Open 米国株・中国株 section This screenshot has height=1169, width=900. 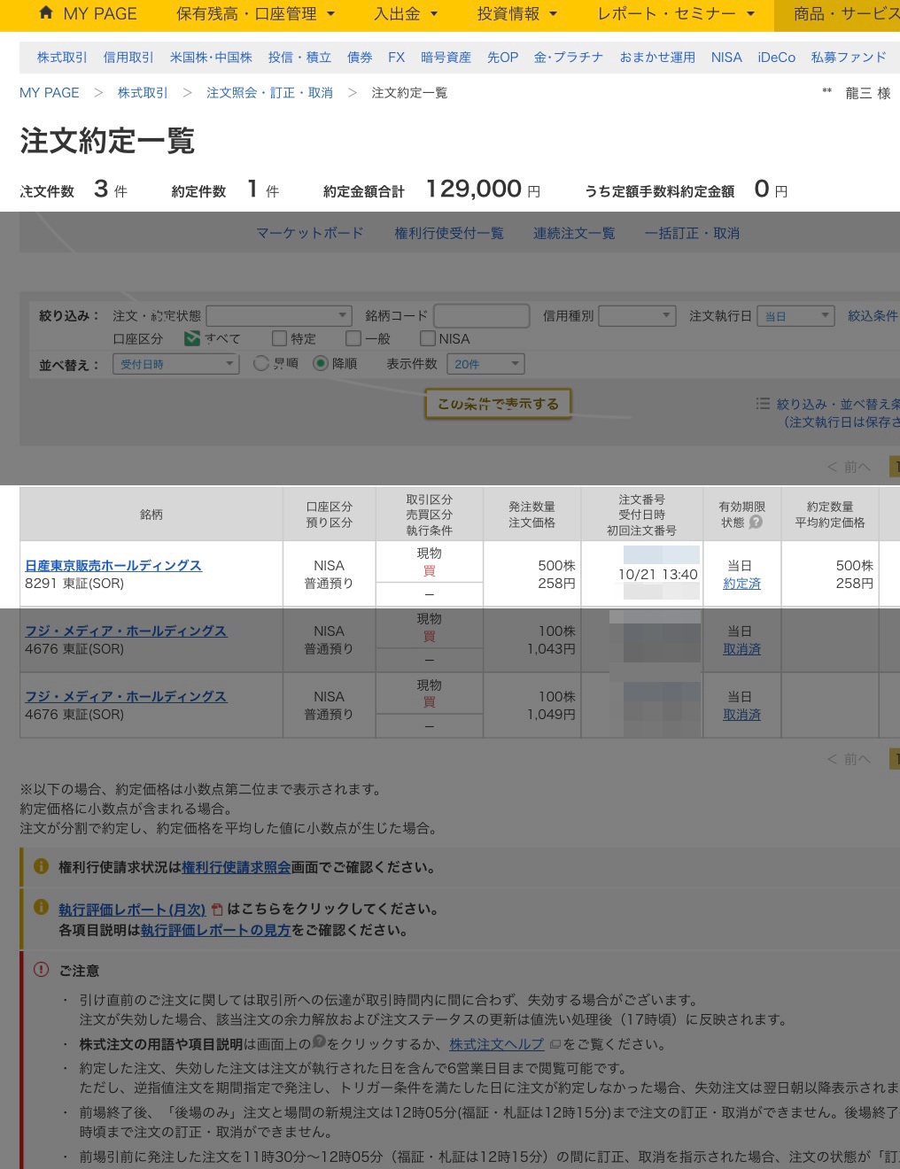pyautogui.click(x=211, y=58)
